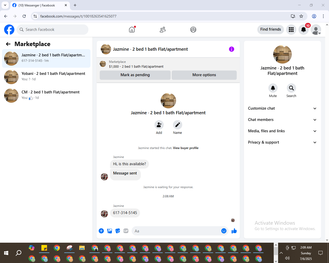Screen dimensions: 329x263
Task: Open the notifications bell with badge 10
Action: click(304, 30)
